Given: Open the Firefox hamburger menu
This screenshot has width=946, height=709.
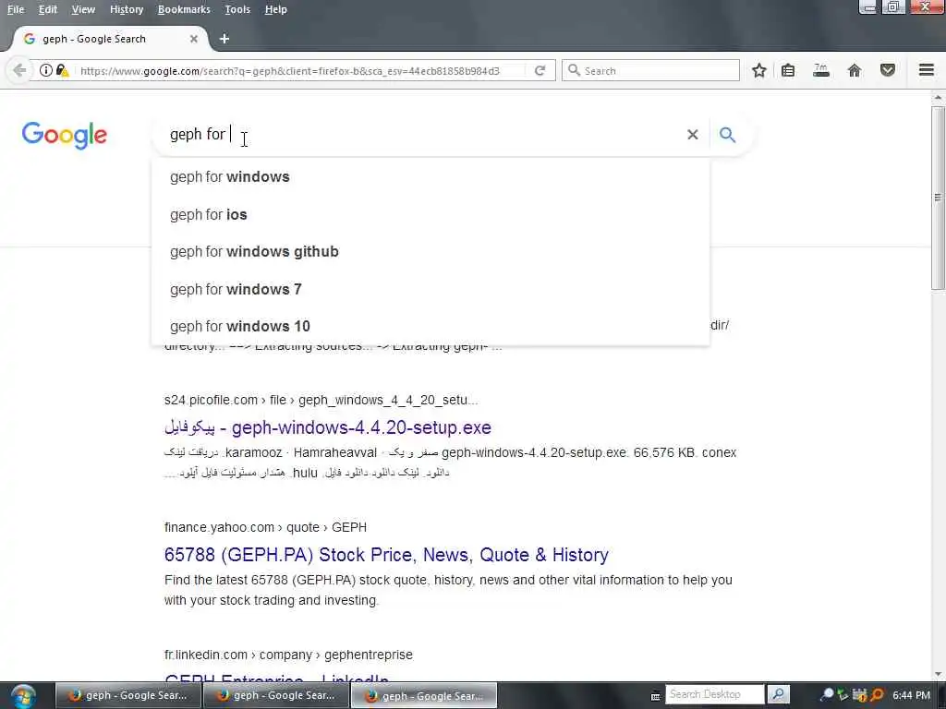Looking at the screenshot, I should click(927, 70).
